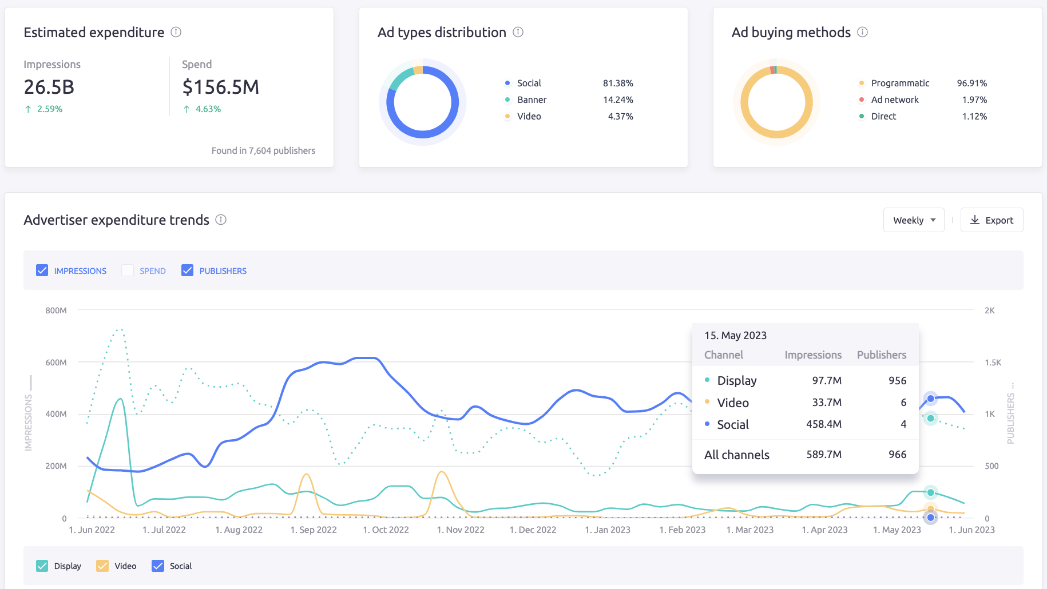
Task: Disable the Display channel checkbox
Action: (42, 566)
